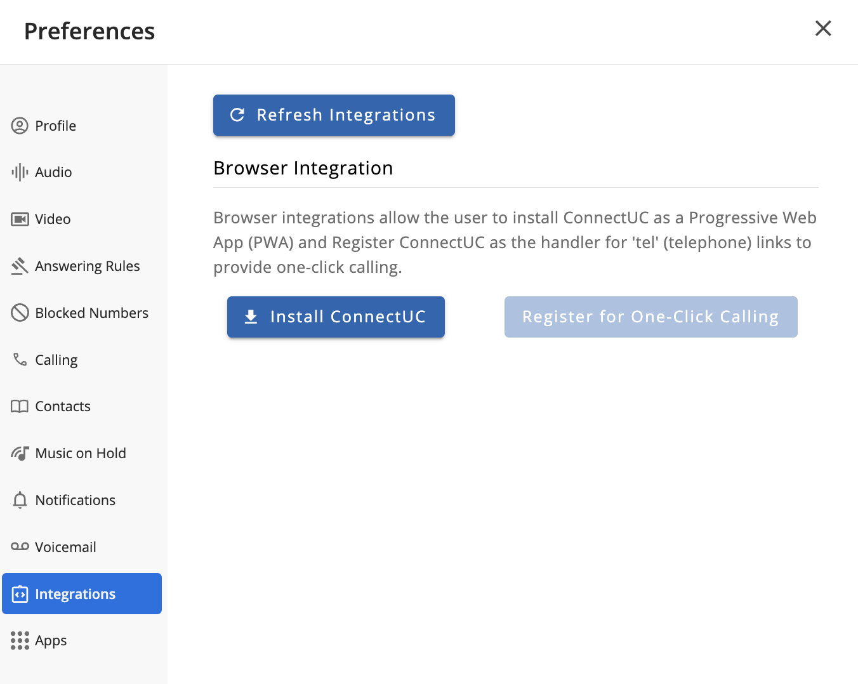
Task: Click the Apps grid icon
Action: 20,640
